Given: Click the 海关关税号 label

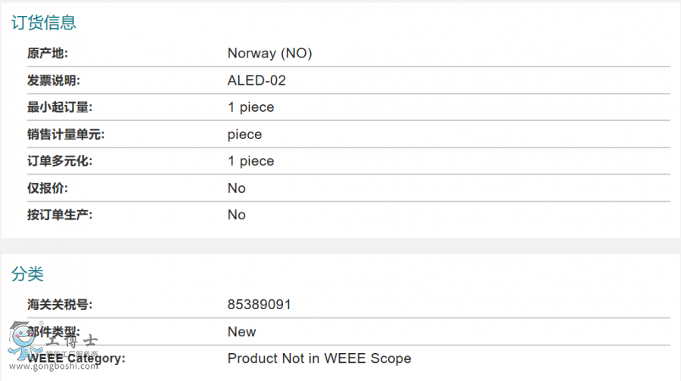Looking at the screenshot, I should pos(60,305).
